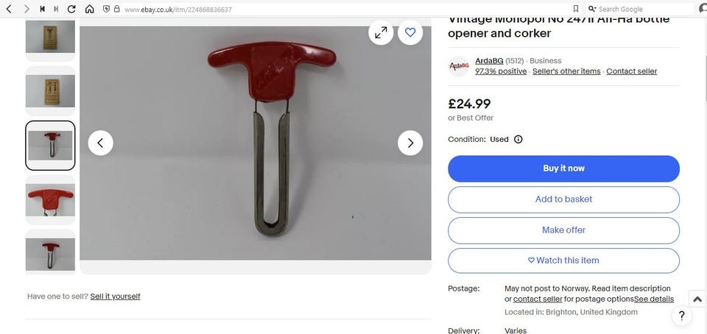Reload the page with refresh icon
Screen dimensions: 707x334
pyautogui.click(x=71, y=9)
